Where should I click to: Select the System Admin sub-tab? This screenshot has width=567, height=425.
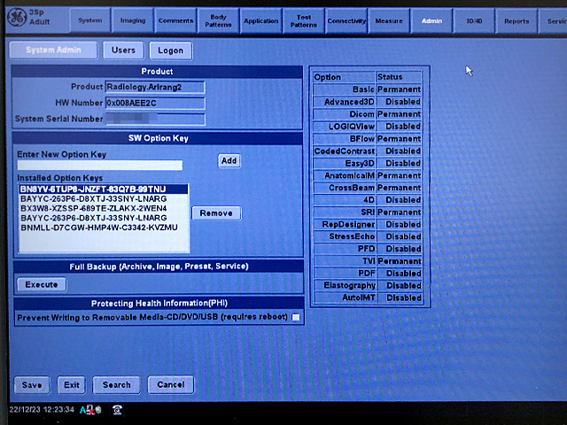coord(53,50)
